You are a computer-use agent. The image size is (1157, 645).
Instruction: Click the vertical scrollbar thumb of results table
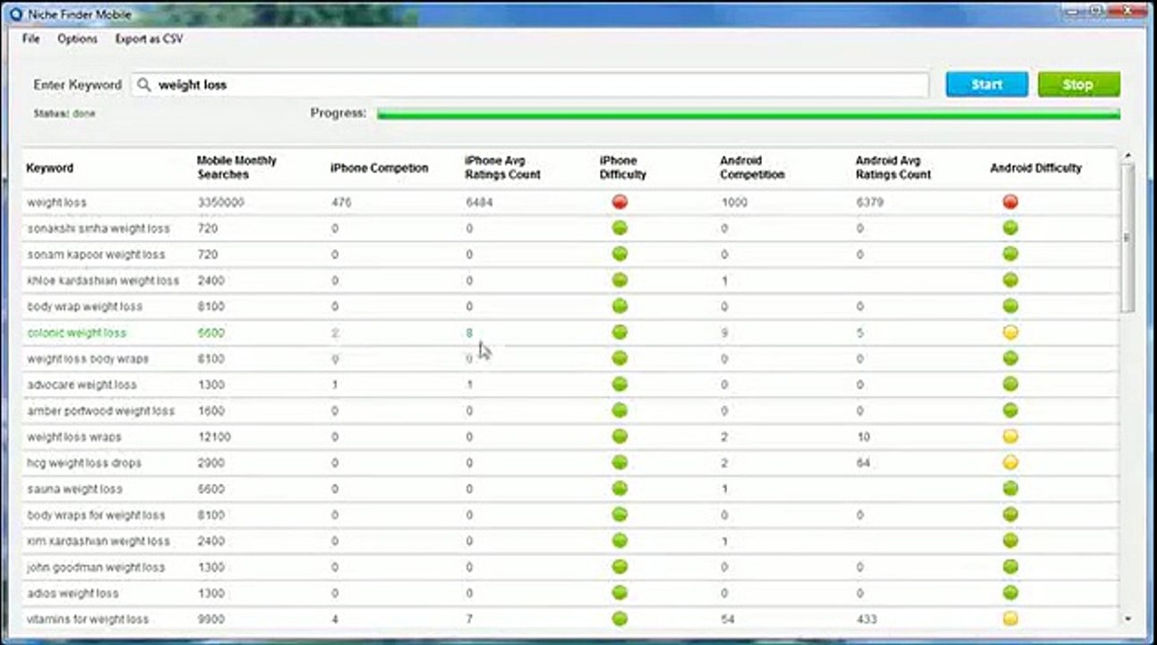(x=1127, y=238)
